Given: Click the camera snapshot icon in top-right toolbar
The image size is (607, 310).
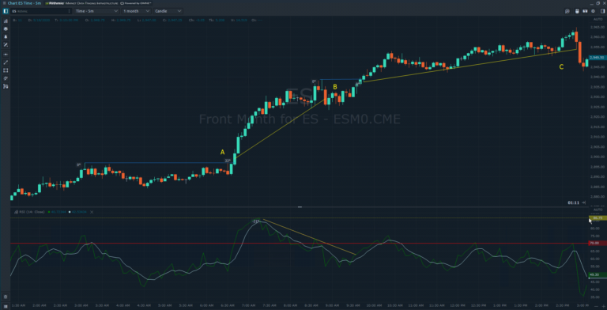Looking at the screenshot, I should point(585,11).
